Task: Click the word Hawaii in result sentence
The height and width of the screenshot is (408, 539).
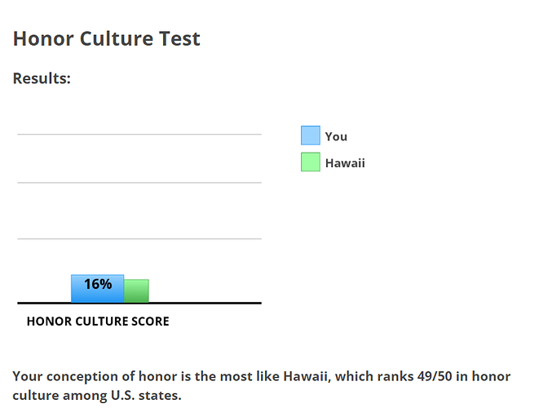Action: click(x=307, y=376)
